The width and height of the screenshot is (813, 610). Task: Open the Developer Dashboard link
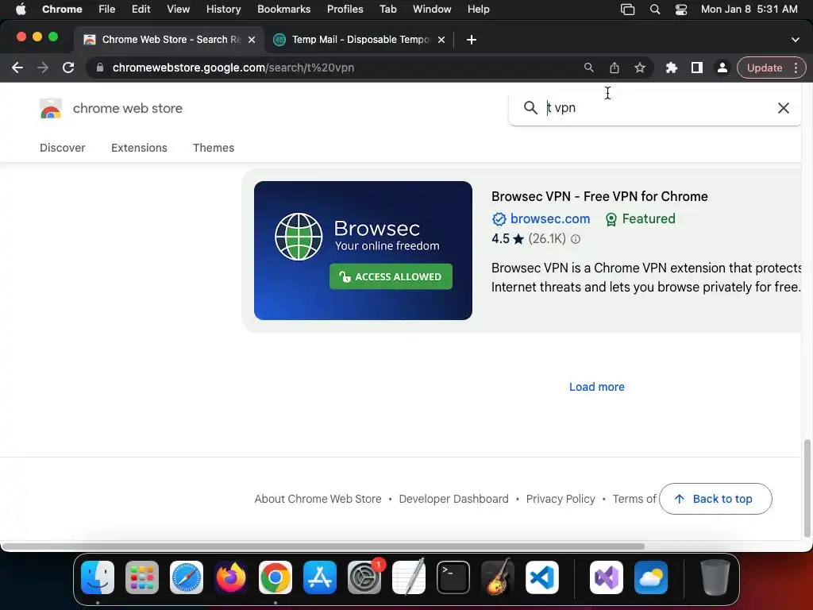pos(453,499)
